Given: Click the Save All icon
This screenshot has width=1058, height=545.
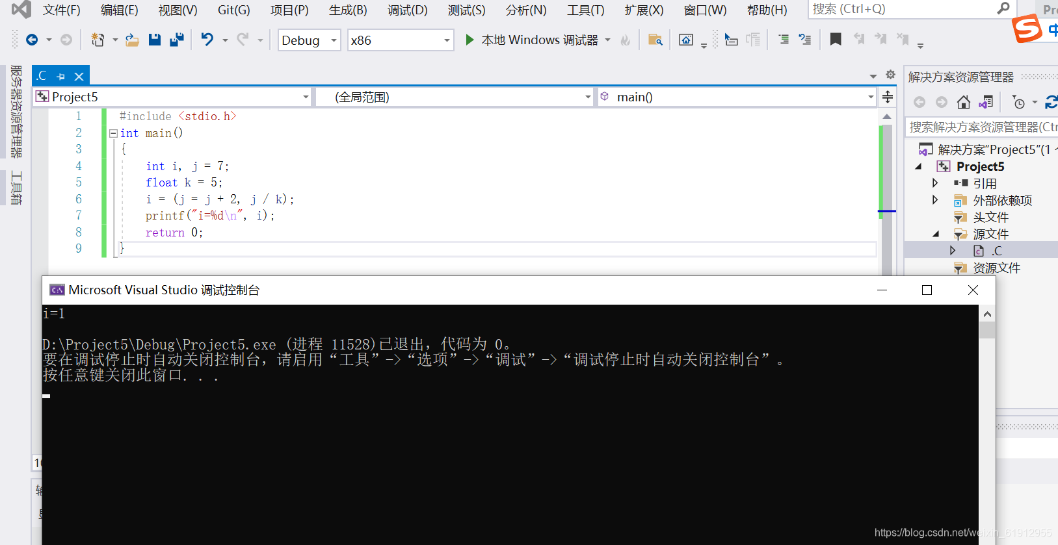Looking at the screenshot, I should pos(176,40).
